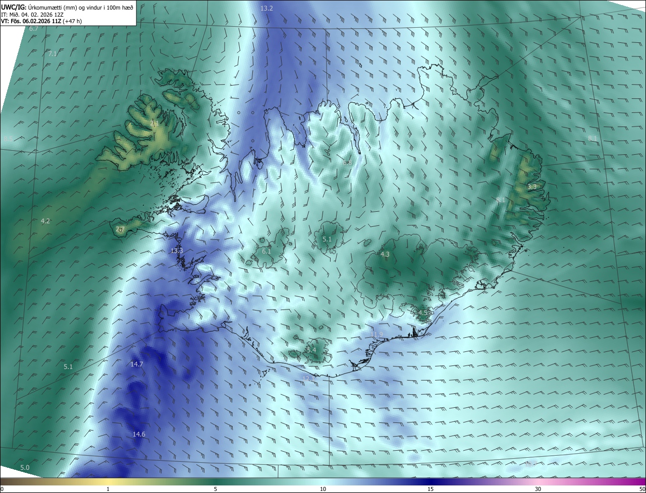Click the 3.3 value on the Eastfjords

point(532,187)
